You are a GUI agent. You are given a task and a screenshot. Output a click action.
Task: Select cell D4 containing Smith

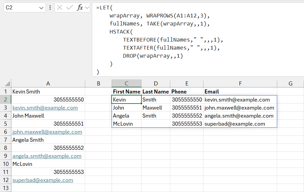point(156,116)
